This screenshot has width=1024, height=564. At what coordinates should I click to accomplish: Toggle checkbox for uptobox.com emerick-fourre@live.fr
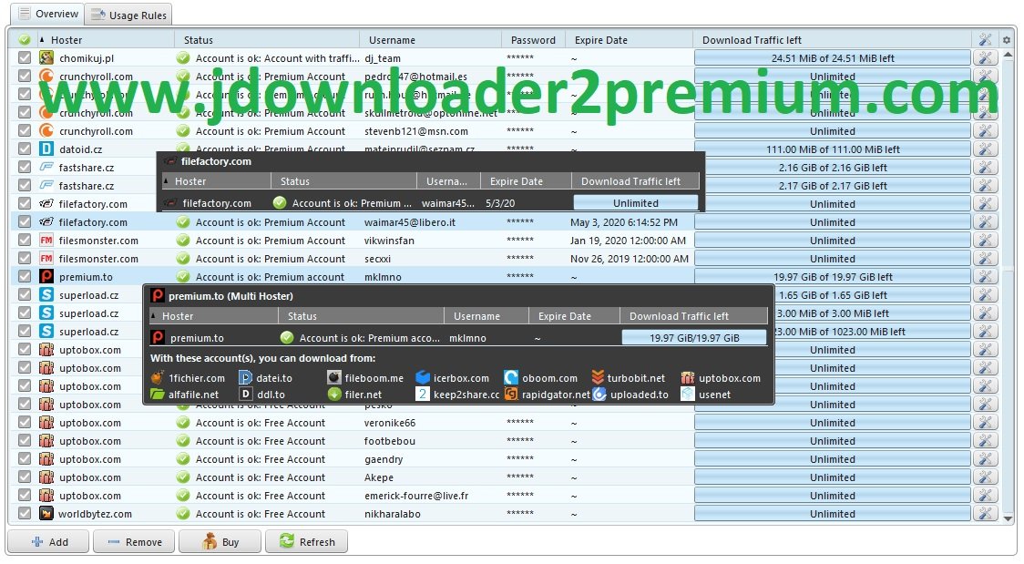coord(25,496)
